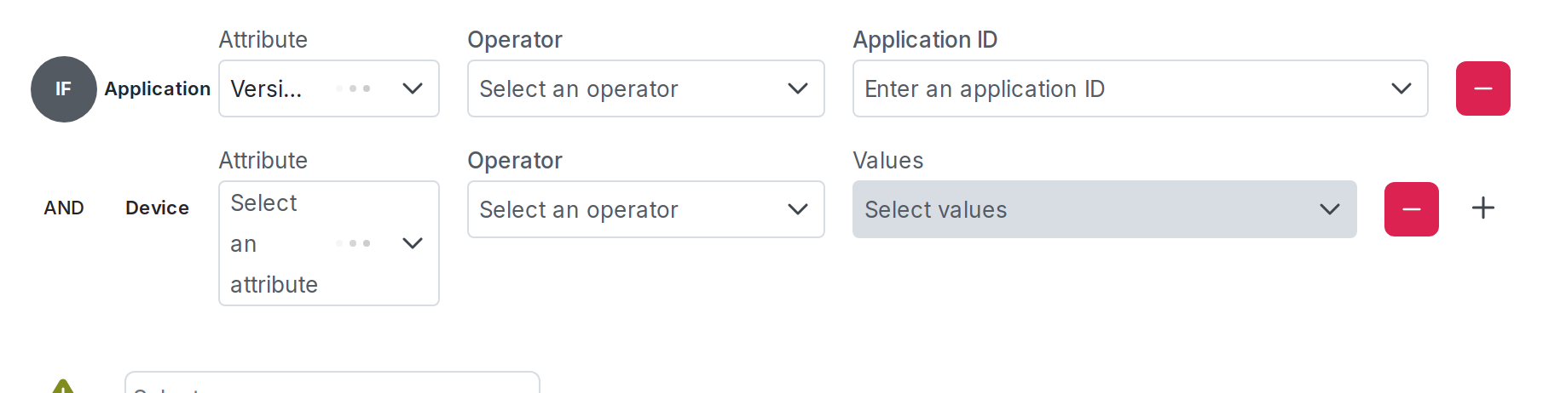Add a new condition with plus icon

(1483, 208)
